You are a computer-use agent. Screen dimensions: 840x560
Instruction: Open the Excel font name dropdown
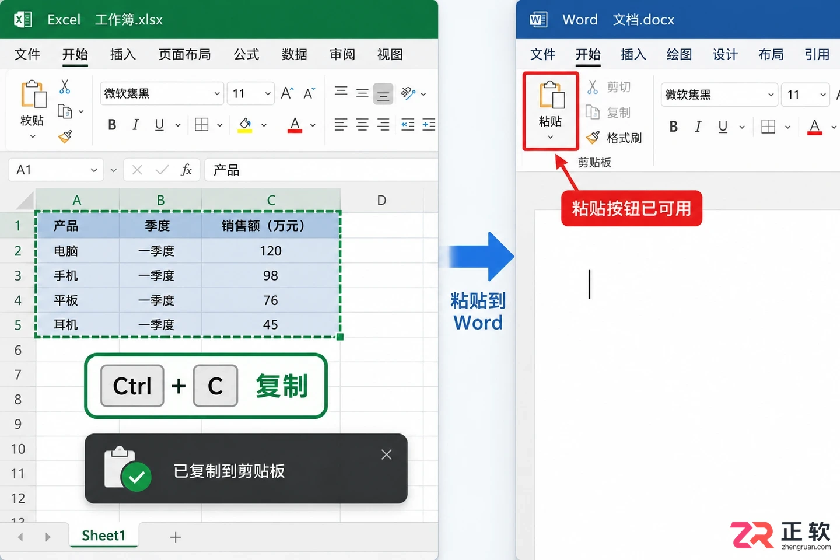tap(217, 94)
